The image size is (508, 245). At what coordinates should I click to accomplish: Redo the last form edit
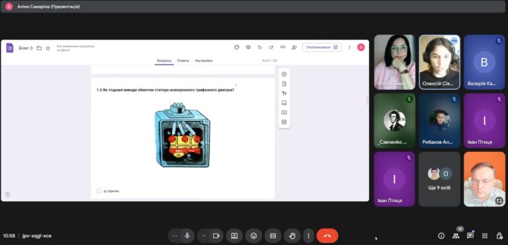click(271, 48)
